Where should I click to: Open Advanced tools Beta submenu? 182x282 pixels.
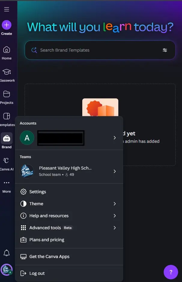[69, 228]
